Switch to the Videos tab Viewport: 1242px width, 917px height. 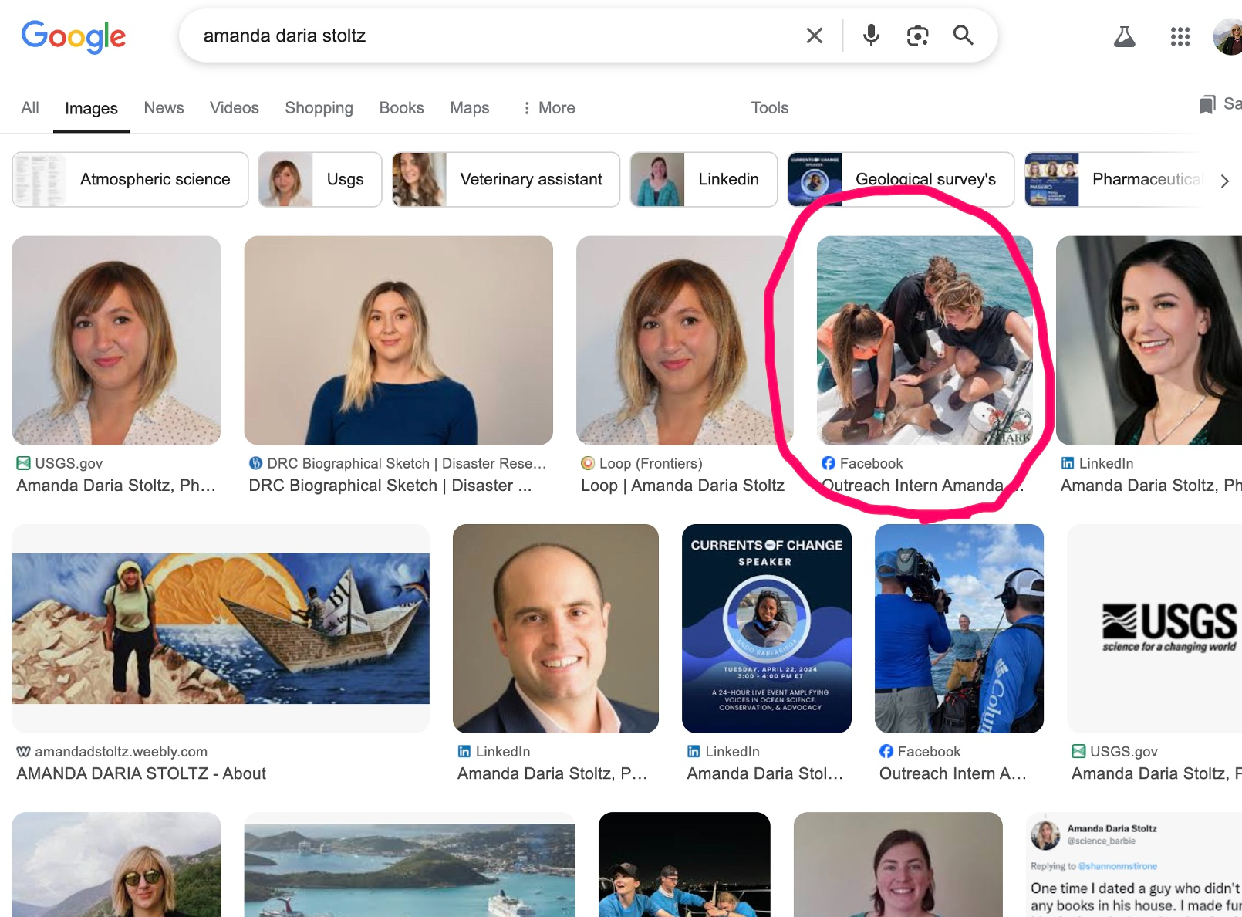(234, 108)
